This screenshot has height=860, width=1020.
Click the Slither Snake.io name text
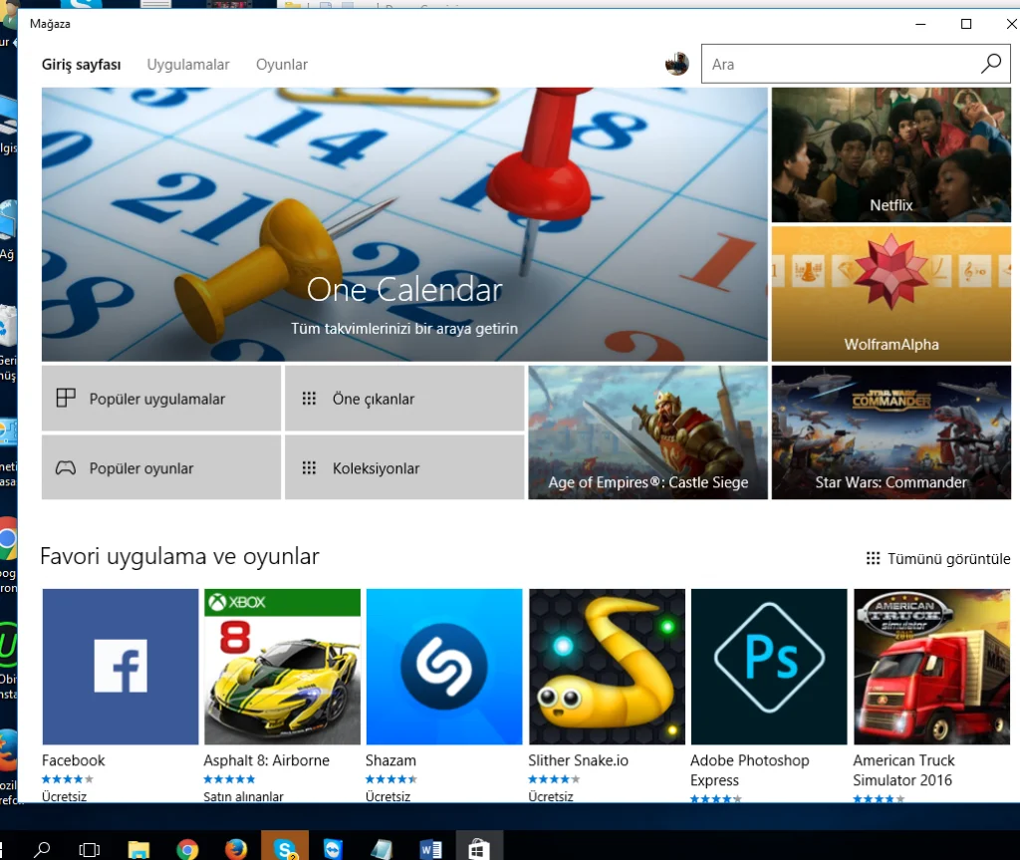pyautogui.click(x=579, y=760)
